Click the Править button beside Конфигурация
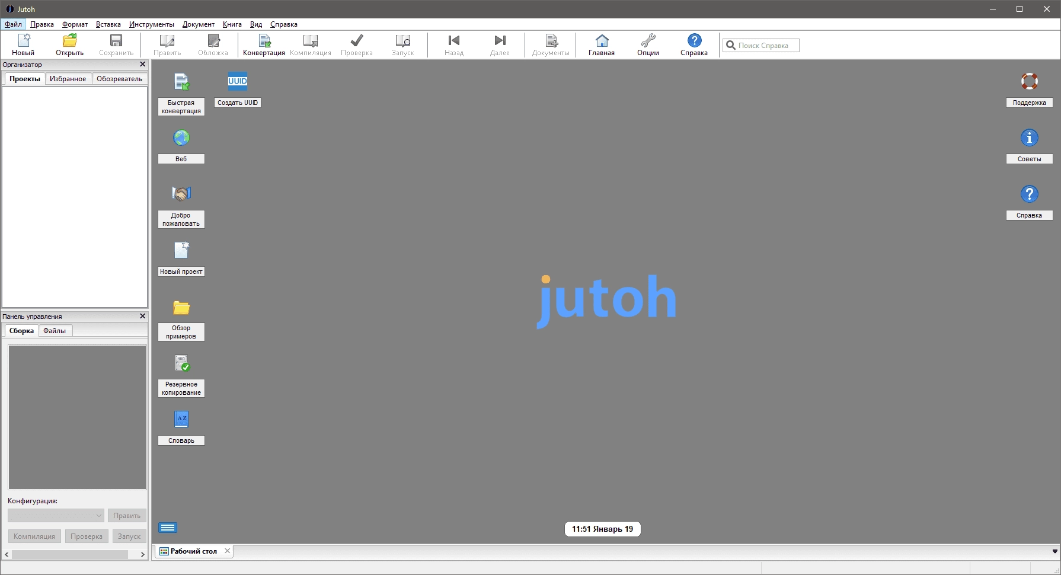The width and height of the screenshot is (1061, 575). (127, 516)
